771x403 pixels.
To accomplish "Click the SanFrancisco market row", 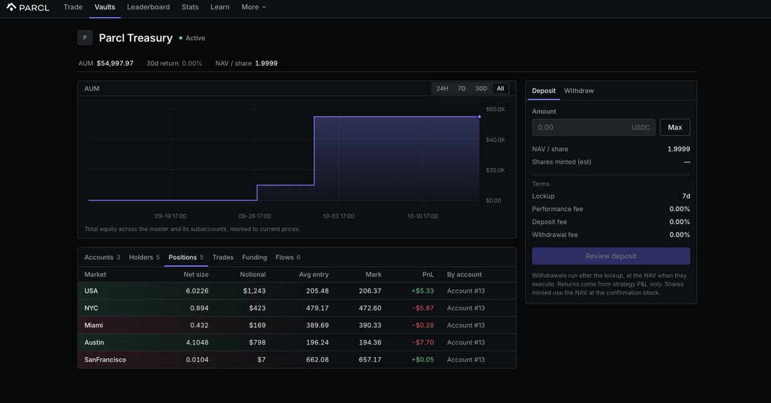I will tap(297, 360).
